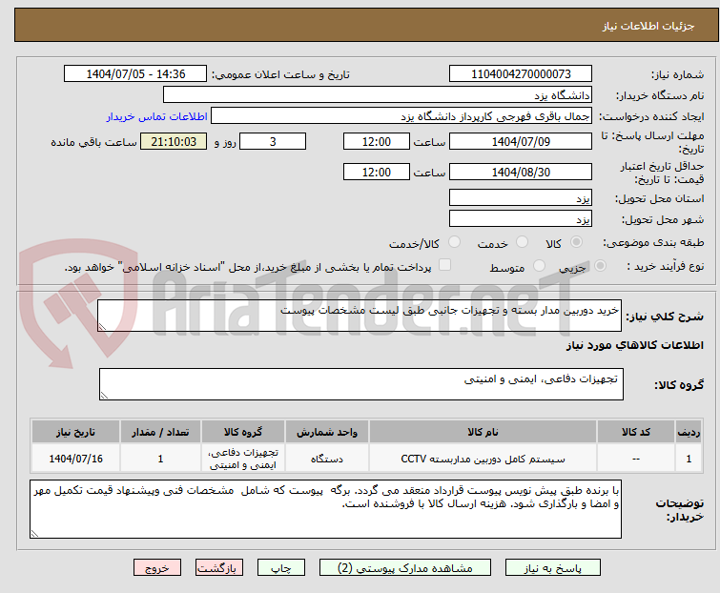The image size is (720, 593).
Task: Click the ردیف column header
Action: coord(689,432)
